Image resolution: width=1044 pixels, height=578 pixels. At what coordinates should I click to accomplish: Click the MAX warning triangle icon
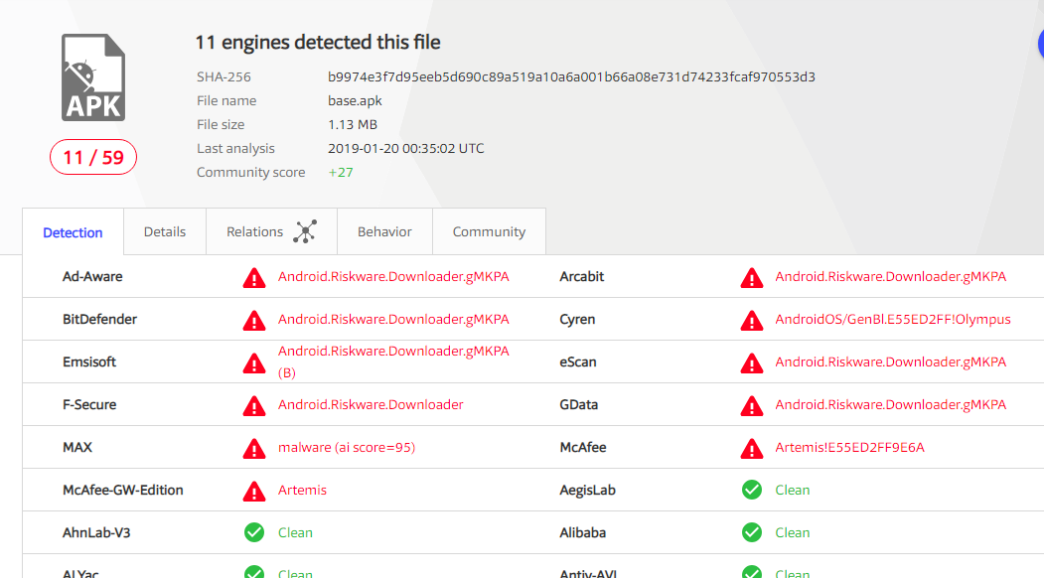[254, 448]
